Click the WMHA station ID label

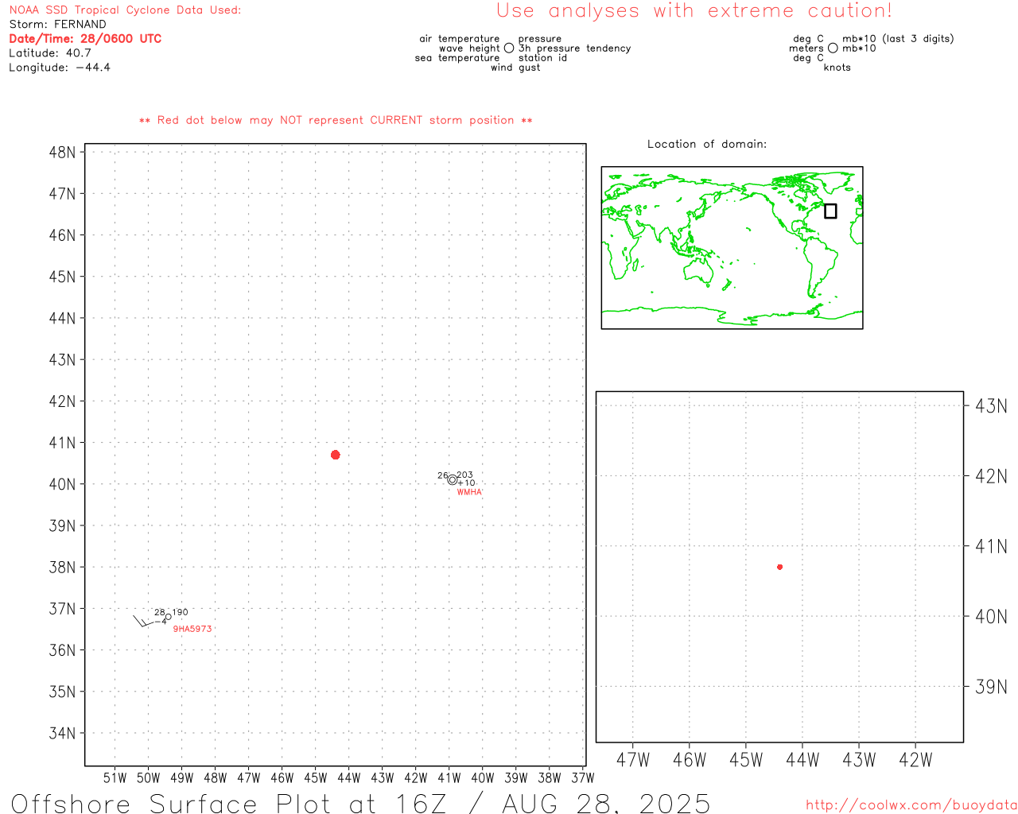point(469,492)
